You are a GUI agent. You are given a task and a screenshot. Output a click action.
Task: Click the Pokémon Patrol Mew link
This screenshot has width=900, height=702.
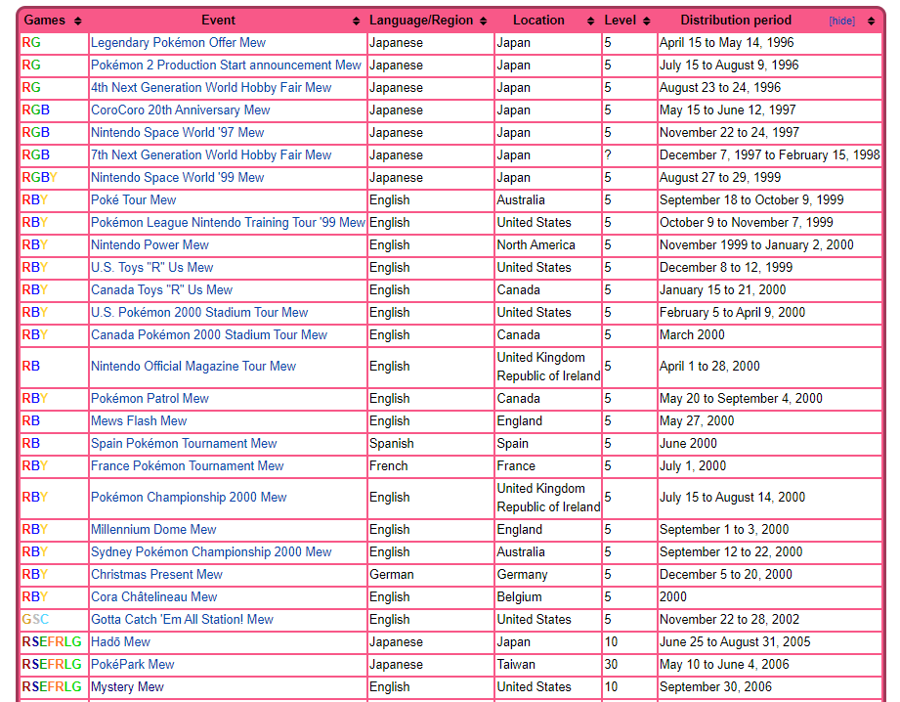[150, 398]
